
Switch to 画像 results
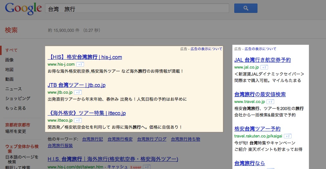(x=9, y=60)
